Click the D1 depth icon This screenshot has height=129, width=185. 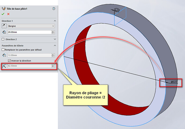(4, 32)
